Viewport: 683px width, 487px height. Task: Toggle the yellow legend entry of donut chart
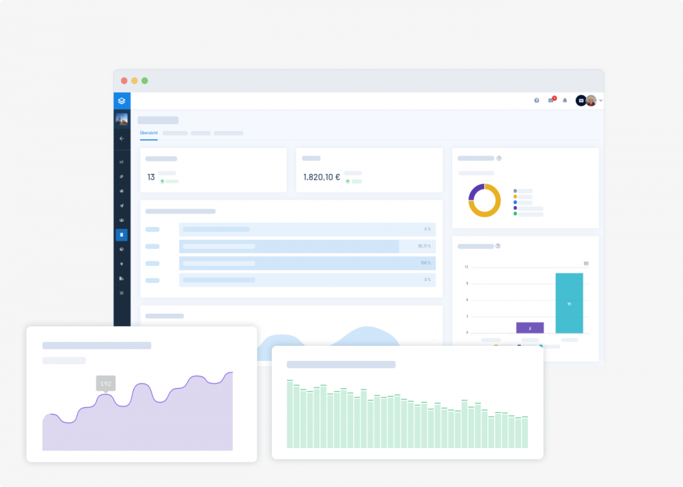(515, 196)
